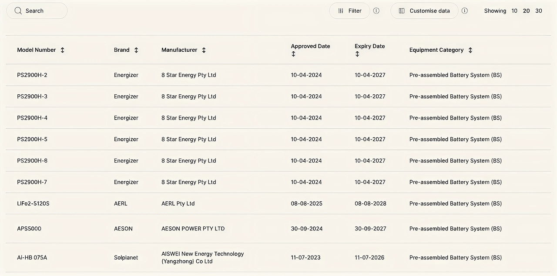The image size is (557, 276).
Task: Show 10 rows per page
Action: pos(514,11)
